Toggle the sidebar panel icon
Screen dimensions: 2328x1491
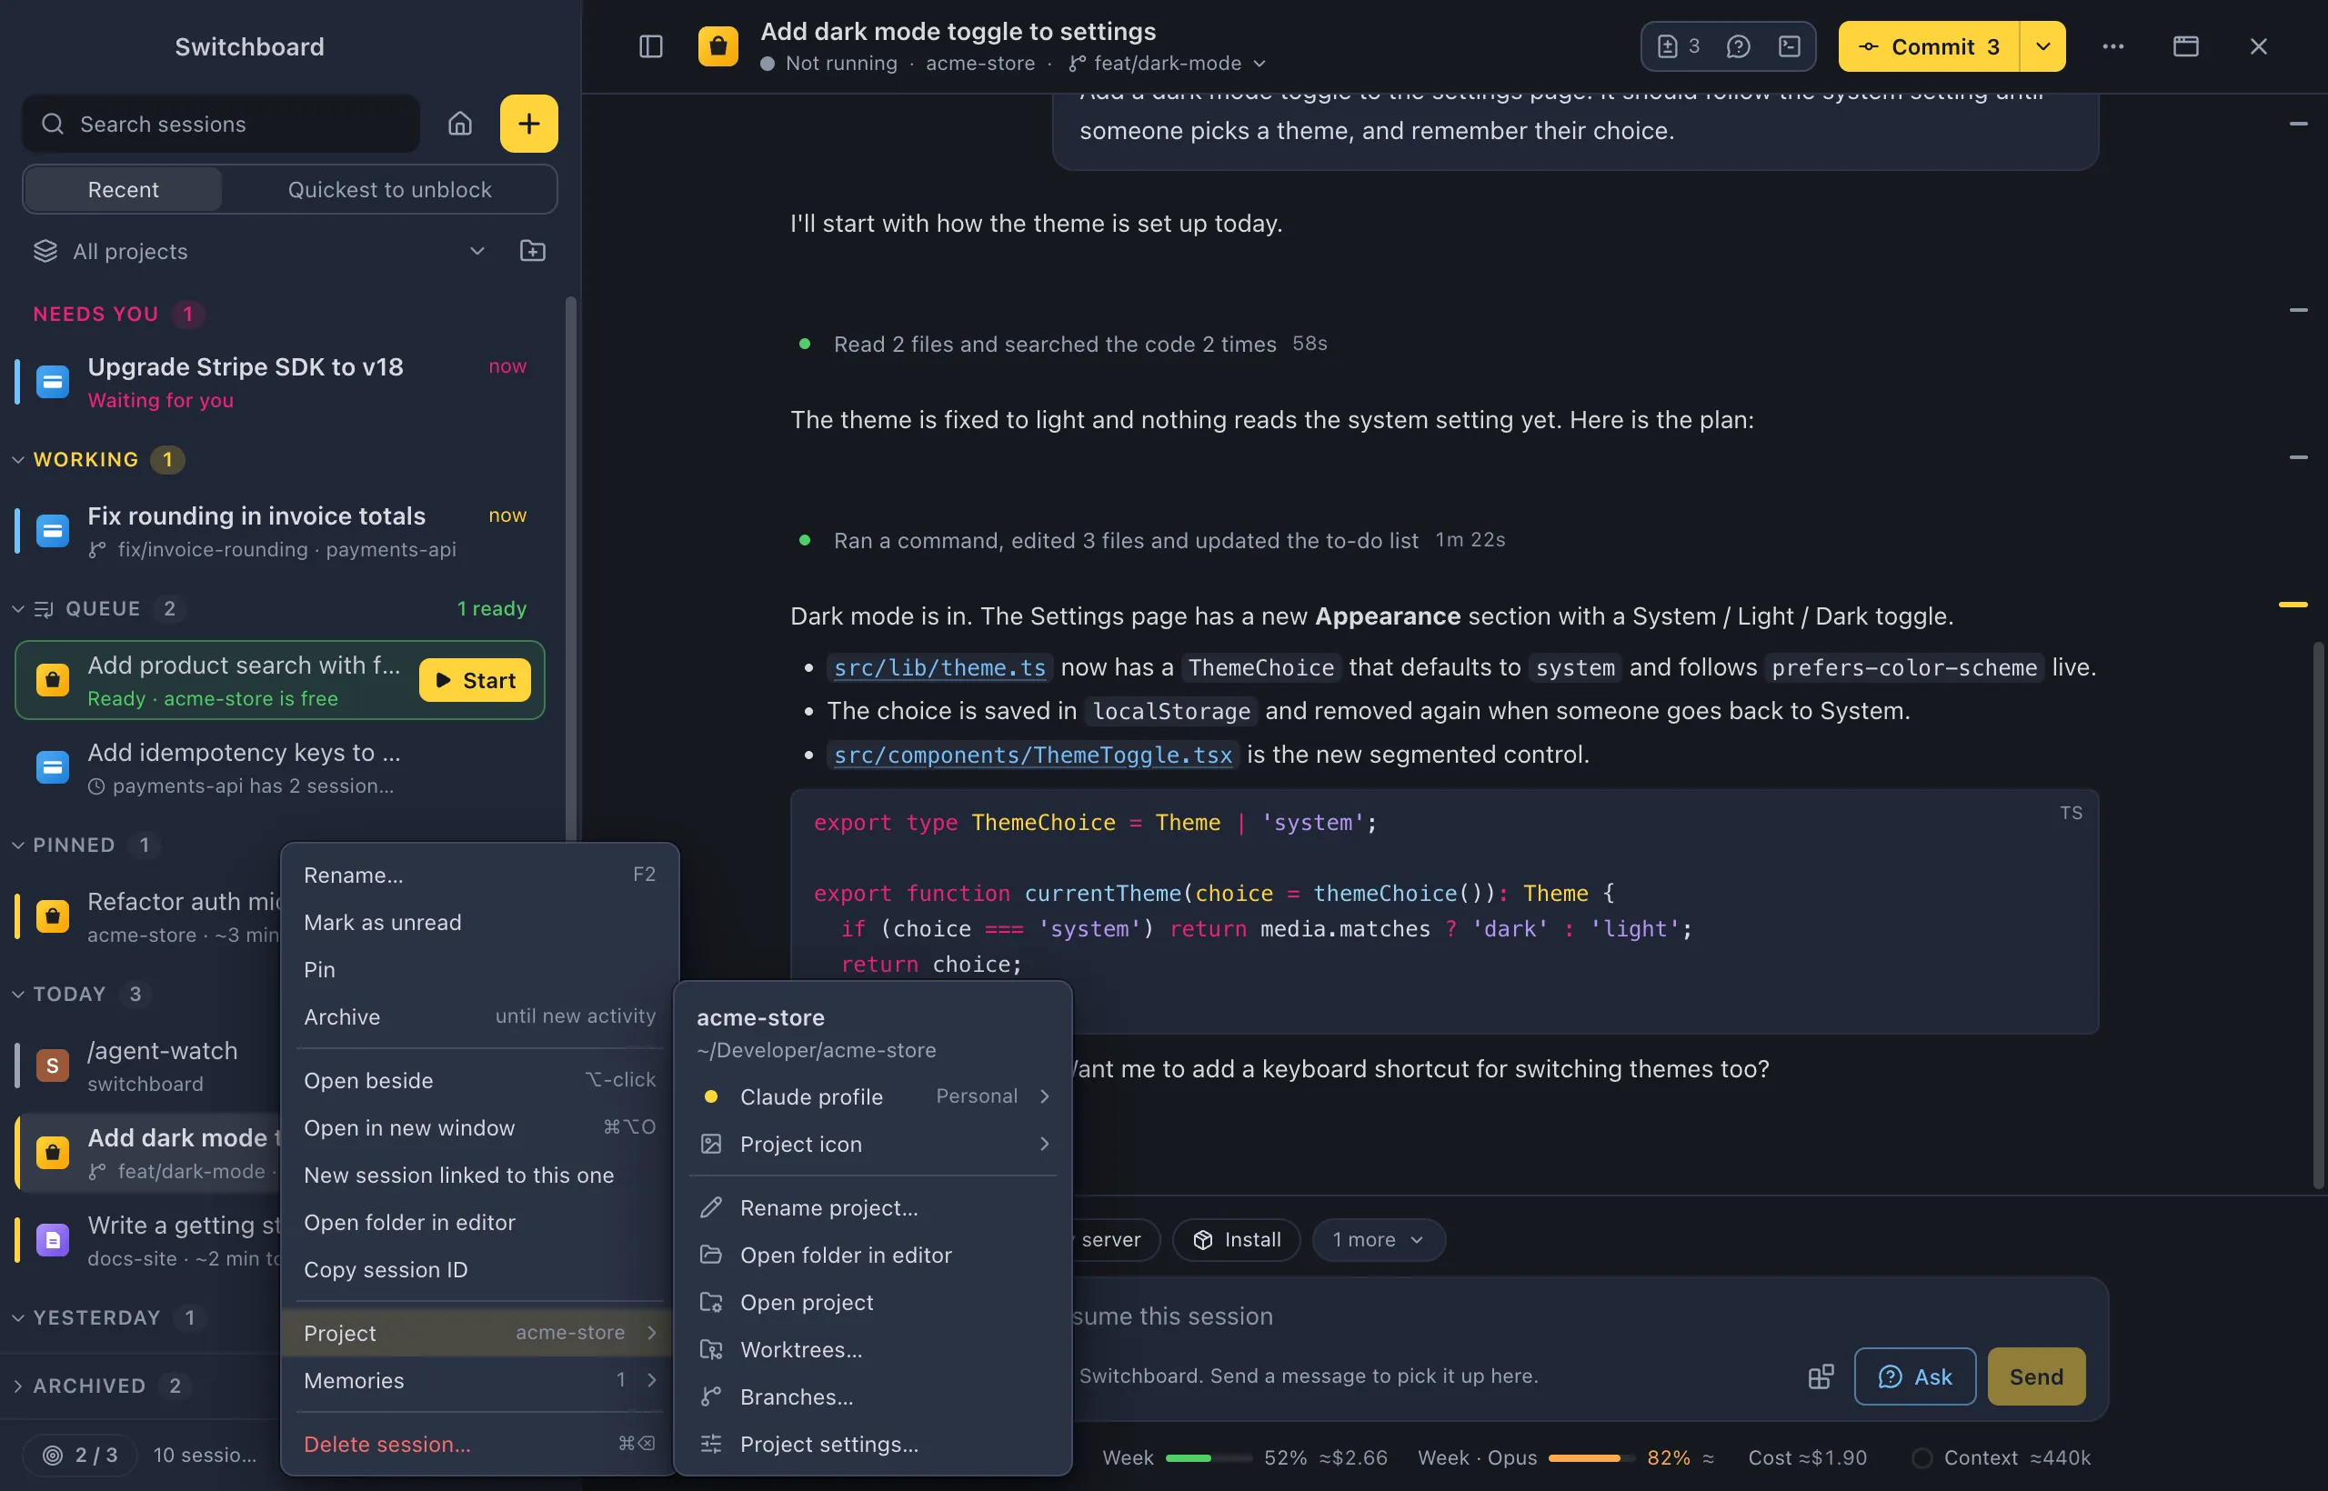tap(651, 46)
